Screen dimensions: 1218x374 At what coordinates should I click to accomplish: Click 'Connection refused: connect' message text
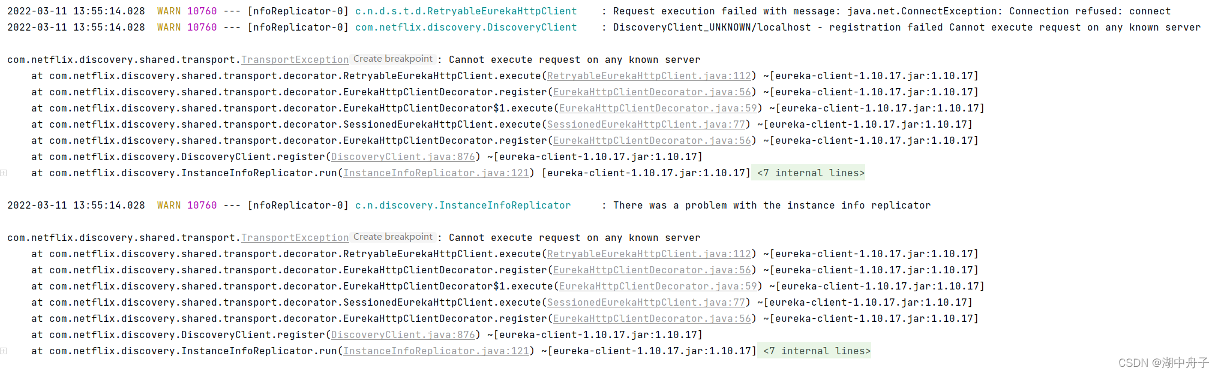click(x=1090, y=11)
